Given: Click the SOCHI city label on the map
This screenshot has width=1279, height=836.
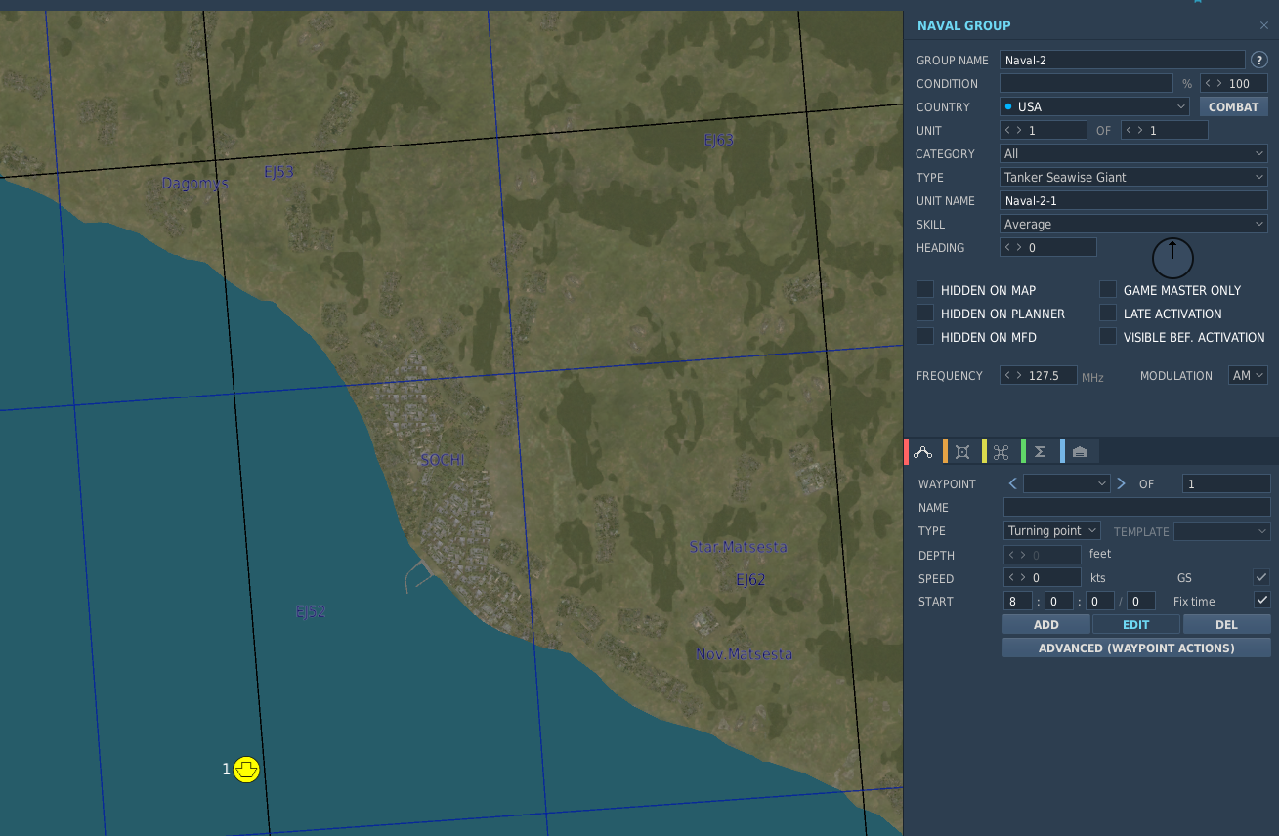Looking at the screenshot, I should point(443,460).
